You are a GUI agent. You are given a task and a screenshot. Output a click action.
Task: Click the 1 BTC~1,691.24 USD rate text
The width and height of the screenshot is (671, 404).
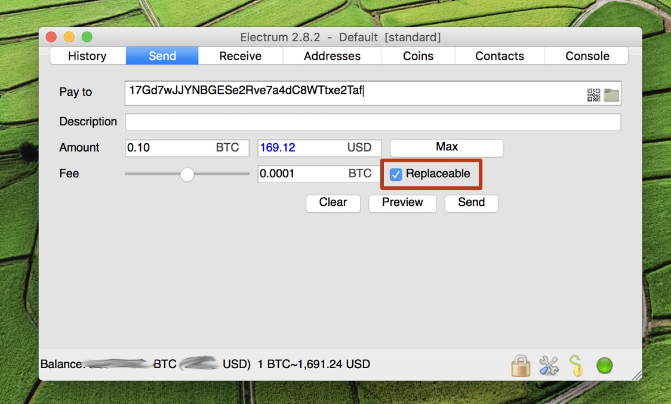coord(313,364)
